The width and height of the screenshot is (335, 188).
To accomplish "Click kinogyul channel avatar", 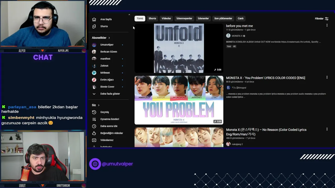I will point(228,88).
